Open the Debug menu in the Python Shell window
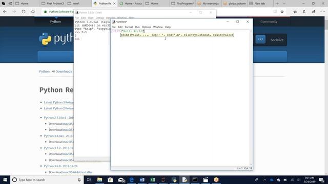Screen dimensions: 328x184 click(99, 18)
